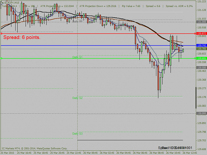The width and height of the screenshot is (207, 155).
Task: Click the 131.223 price scale value
Action: pyautogui.click(x=202, y=1)
